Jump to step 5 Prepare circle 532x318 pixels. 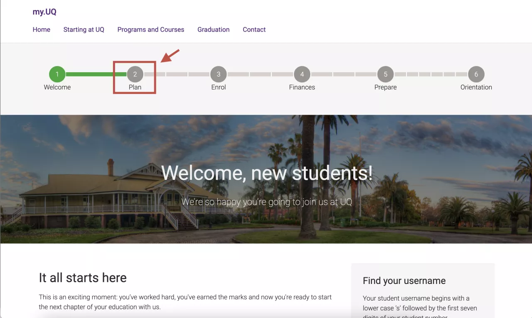[386, 74]
